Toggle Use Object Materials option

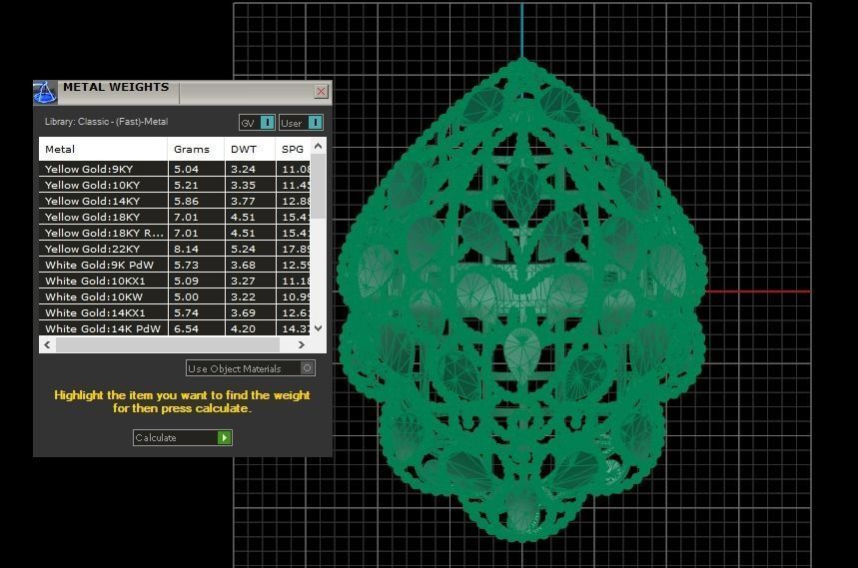(250, 368)
